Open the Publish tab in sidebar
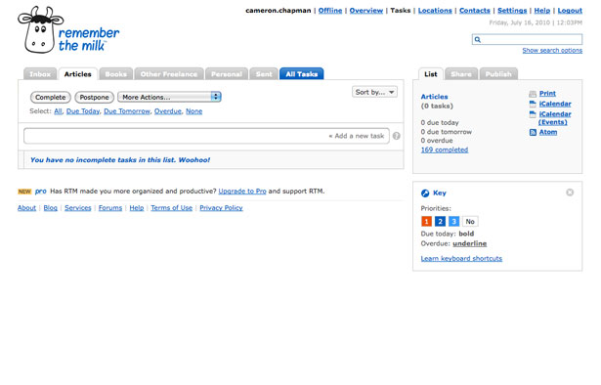601x385 pixels. point(498,74)
